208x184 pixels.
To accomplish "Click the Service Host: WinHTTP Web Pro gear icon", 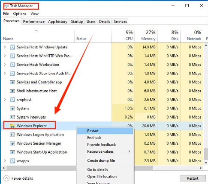I will click(12, 56).
